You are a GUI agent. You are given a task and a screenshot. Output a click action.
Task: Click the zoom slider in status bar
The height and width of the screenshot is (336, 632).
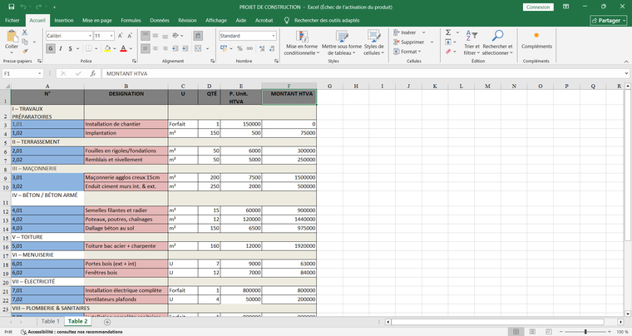click(x=587, y=332)
